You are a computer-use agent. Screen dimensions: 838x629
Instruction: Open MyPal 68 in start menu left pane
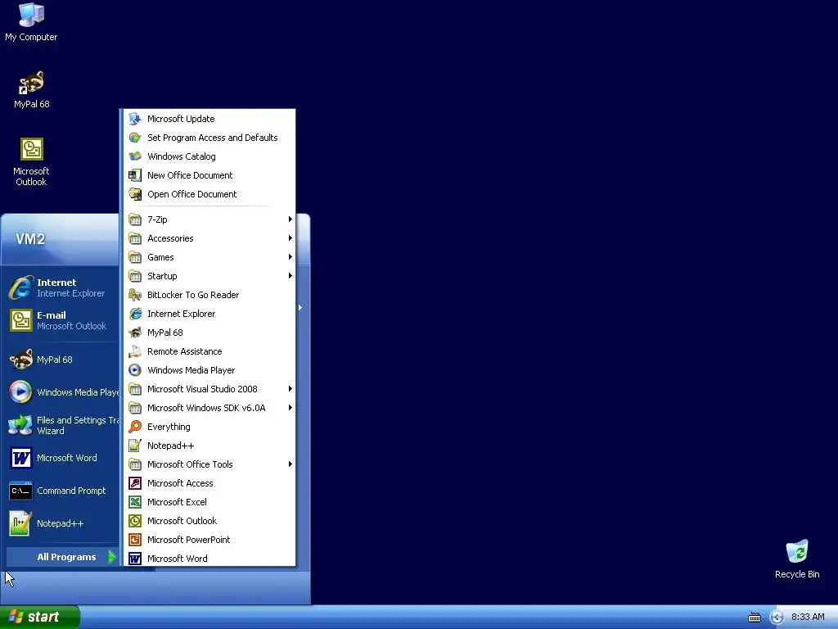(62, 360)
